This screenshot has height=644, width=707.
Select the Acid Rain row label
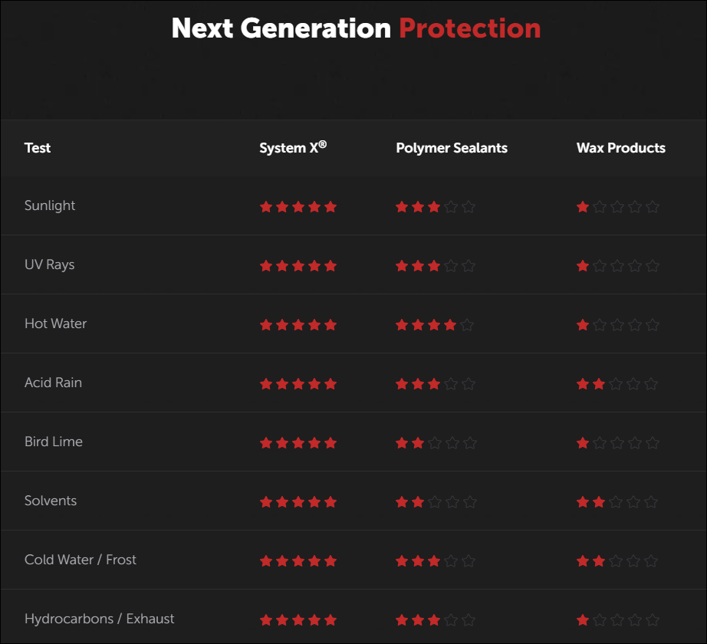pyautogui.click(x=53, y=383)
